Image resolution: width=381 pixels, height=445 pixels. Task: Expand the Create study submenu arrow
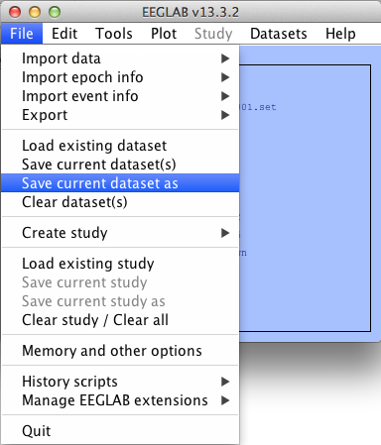pyautogui.click(x=225, y=233)
